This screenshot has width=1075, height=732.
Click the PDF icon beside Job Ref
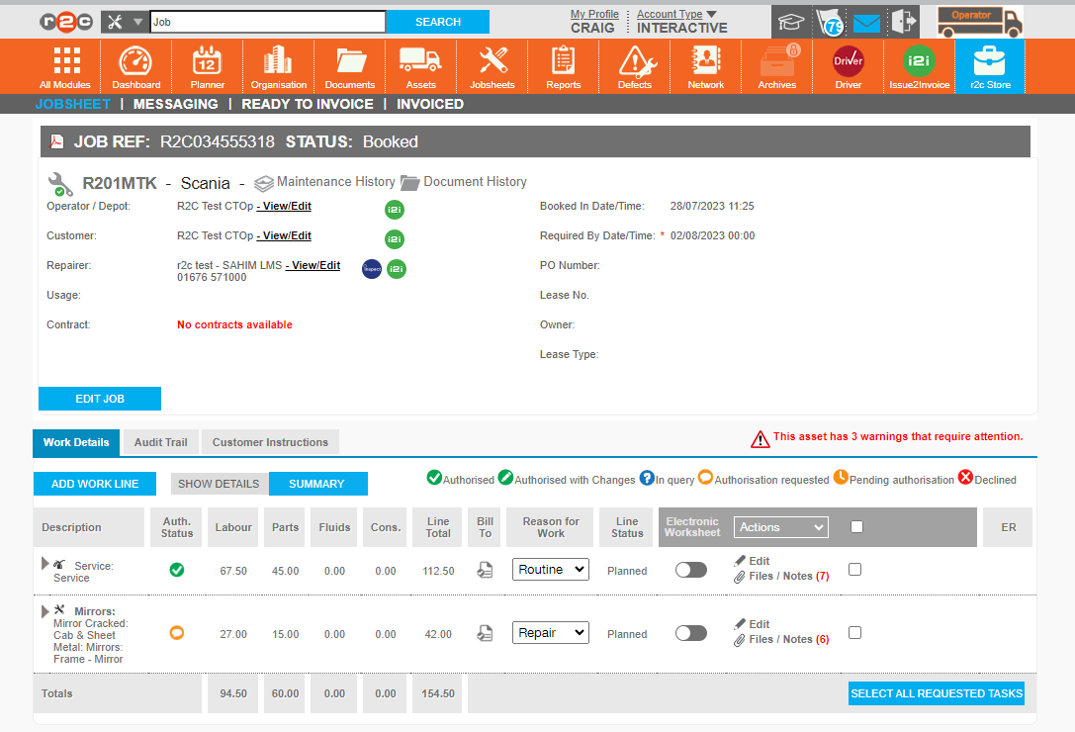[x=56, y=142]
